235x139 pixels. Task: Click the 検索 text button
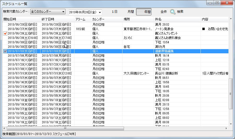click(180, 12)
